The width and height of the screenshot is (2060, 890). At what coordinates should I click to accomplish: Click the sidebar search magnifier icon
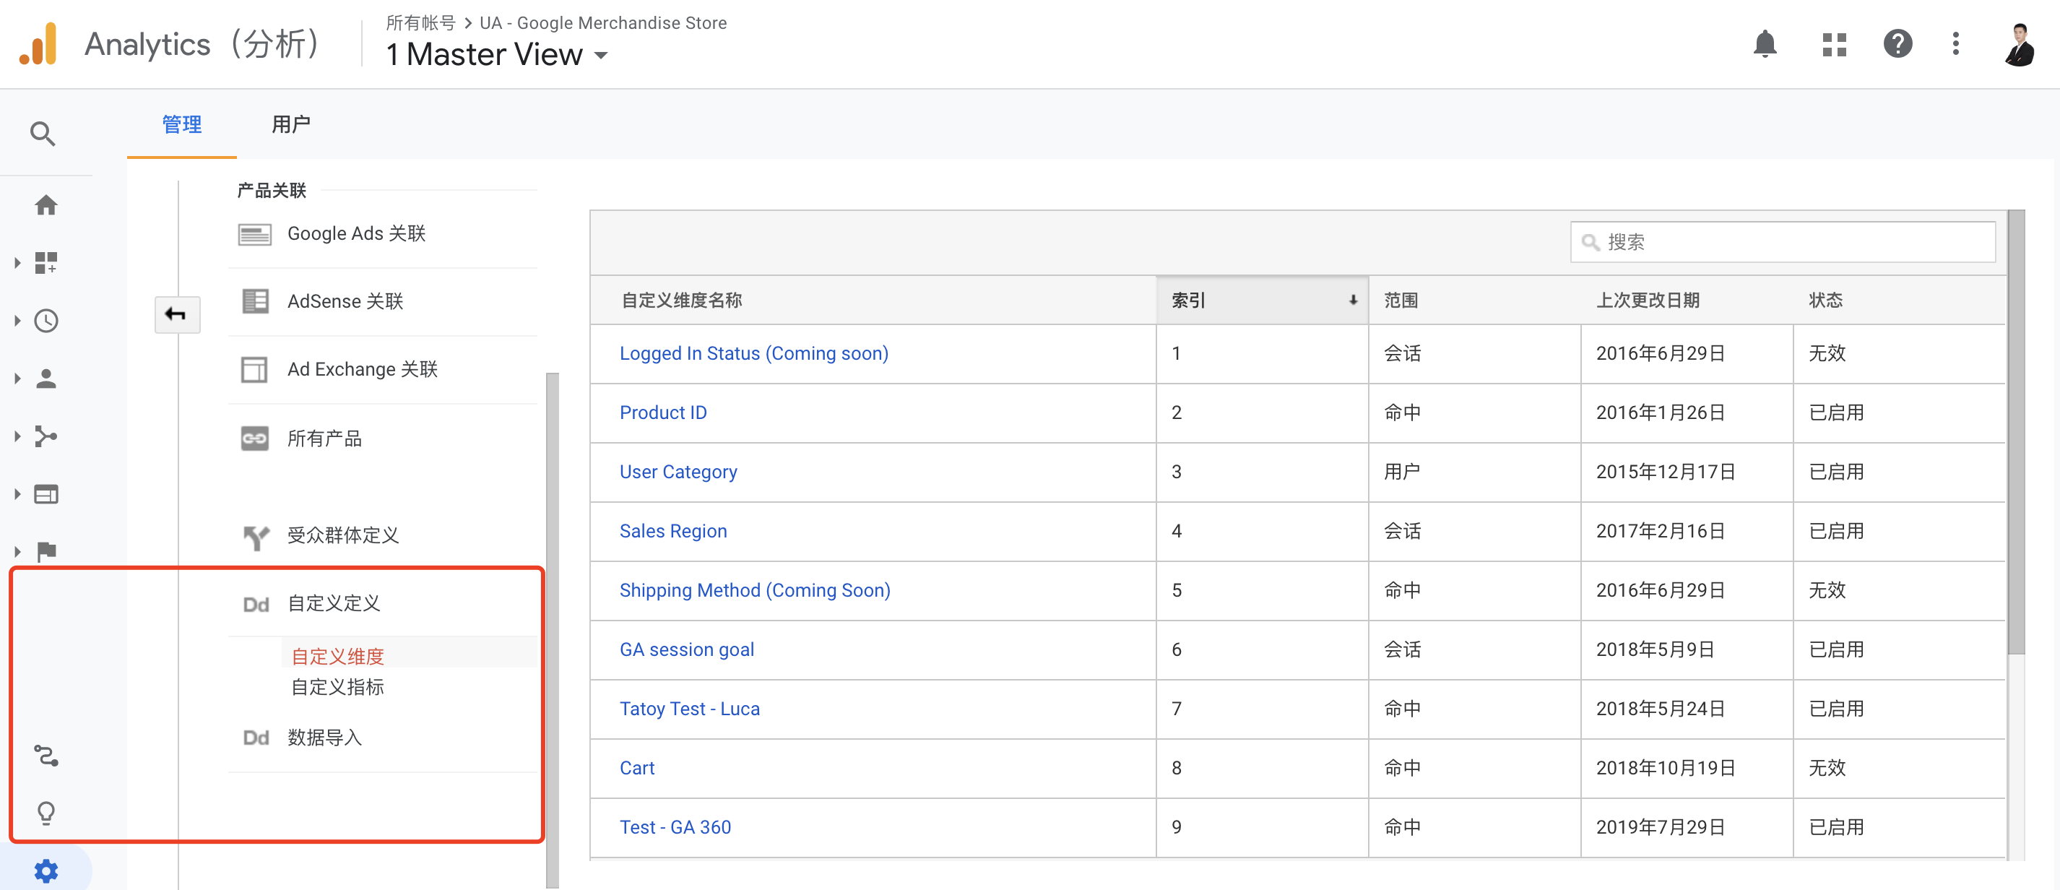click(x=43, y=133)
